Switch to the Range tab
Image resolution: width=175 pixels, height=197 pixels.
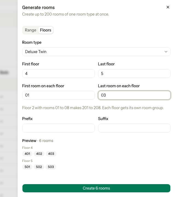[31, 30]
